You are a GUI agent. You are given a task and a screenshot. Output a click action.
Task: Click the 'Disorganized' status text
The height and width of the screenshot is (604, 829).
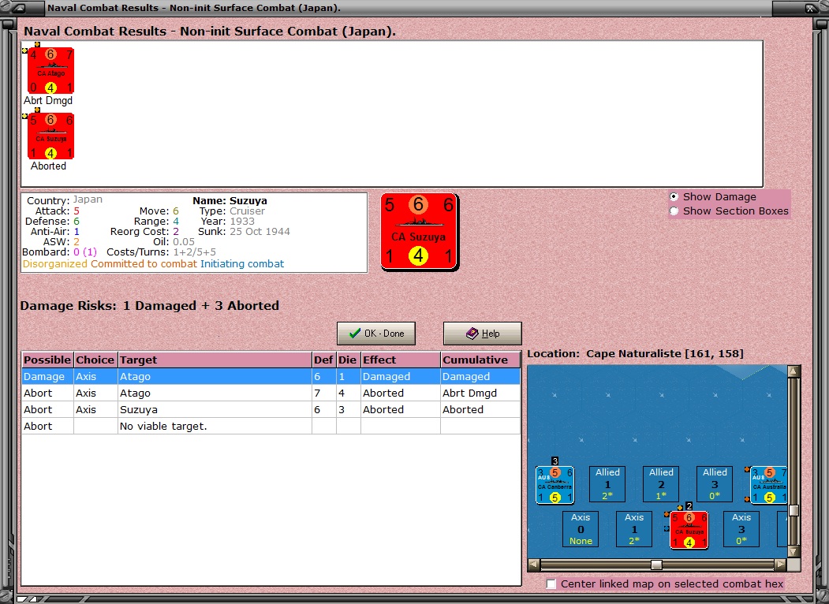pyautogui.click(x=55, y=263)
